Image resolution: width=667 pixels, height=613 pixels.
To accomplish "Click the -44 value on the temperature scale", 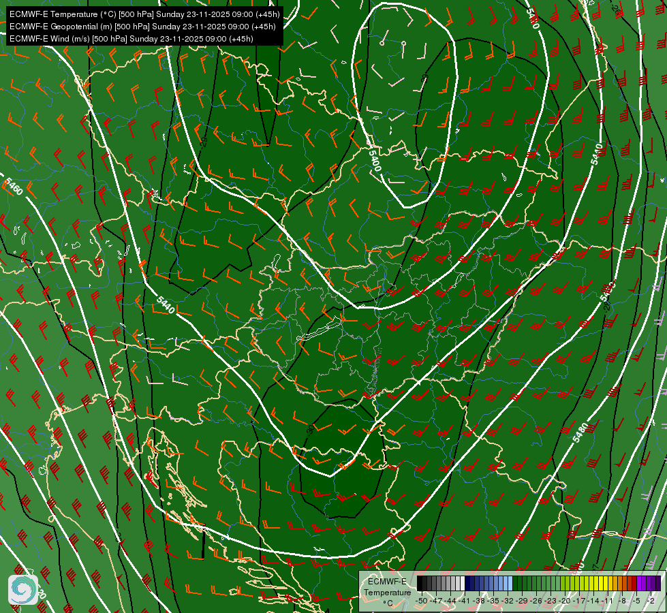I will click(450, 601).
